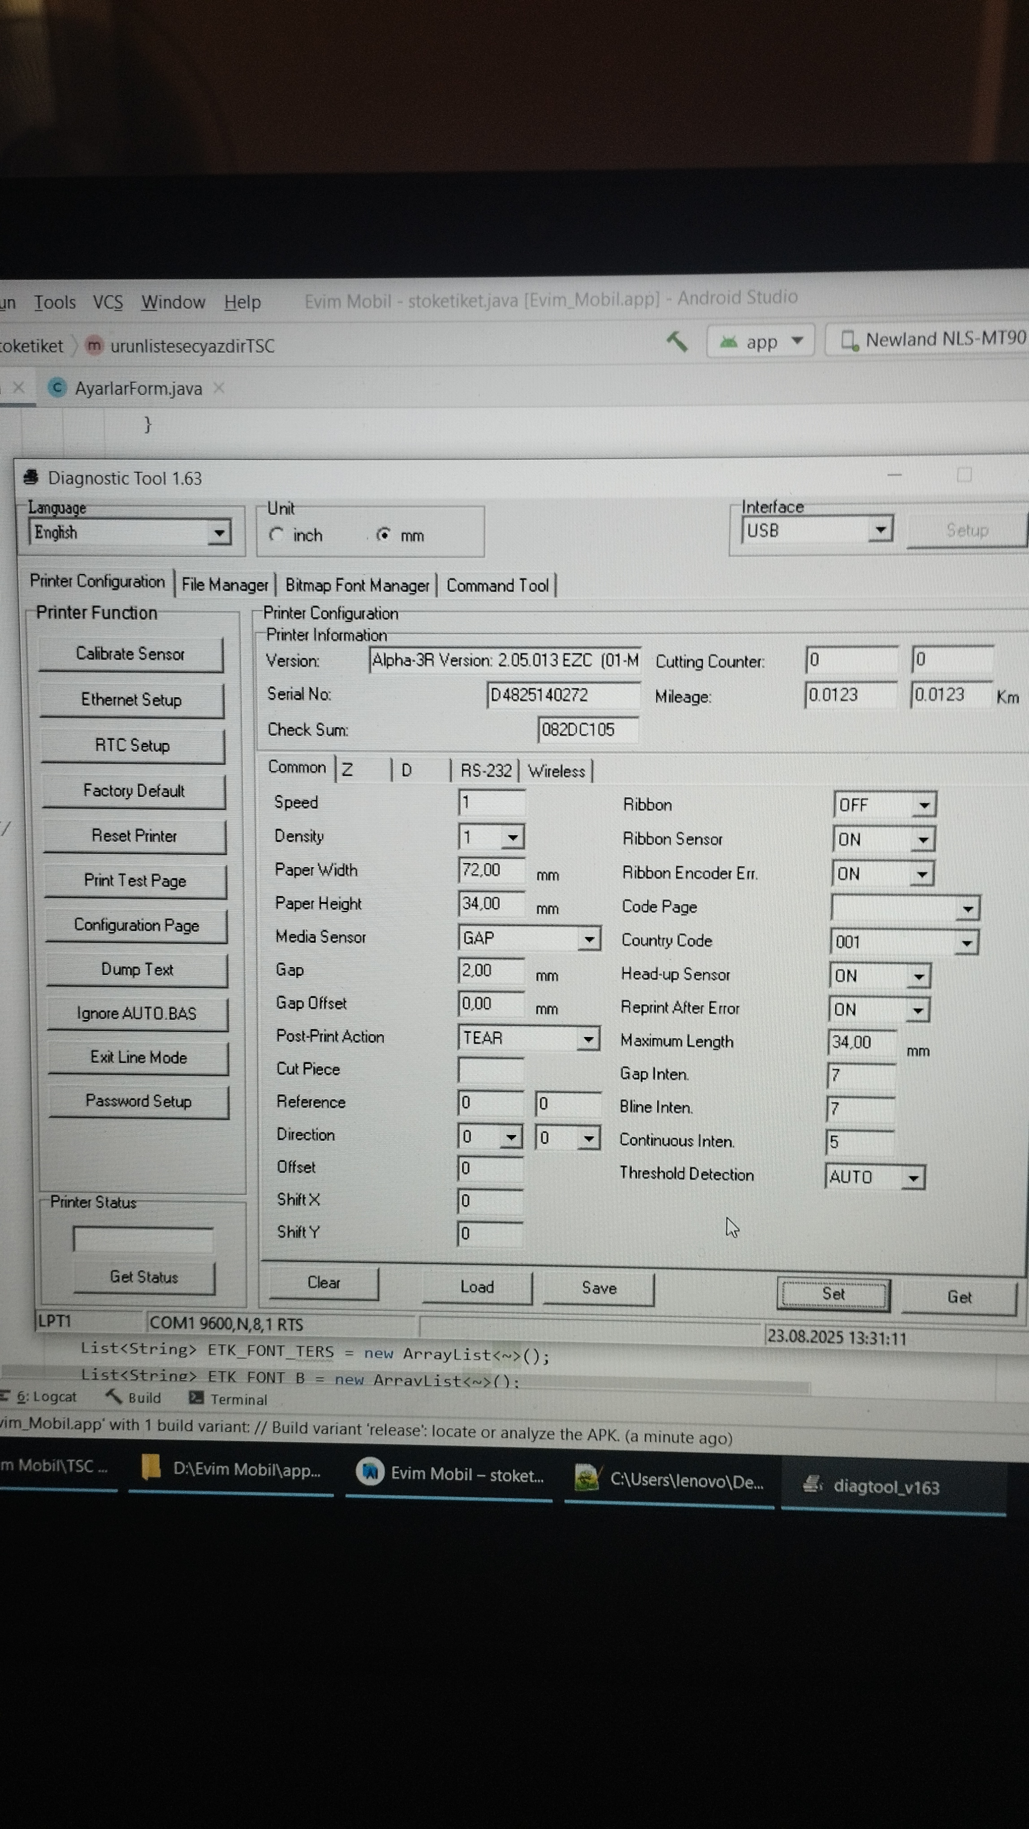Click the Paper Width input field

click(x=491, y=870)
